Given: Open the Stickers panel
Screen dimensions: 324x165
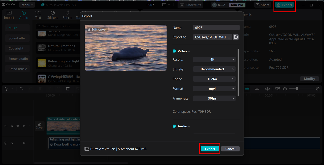Looking at the screenshot, I should point(53,14).
